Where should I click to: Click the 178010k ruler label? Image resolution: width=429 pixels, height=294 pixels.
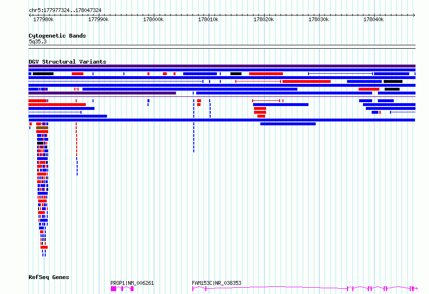pyautogui.click(x=209, y=19)
